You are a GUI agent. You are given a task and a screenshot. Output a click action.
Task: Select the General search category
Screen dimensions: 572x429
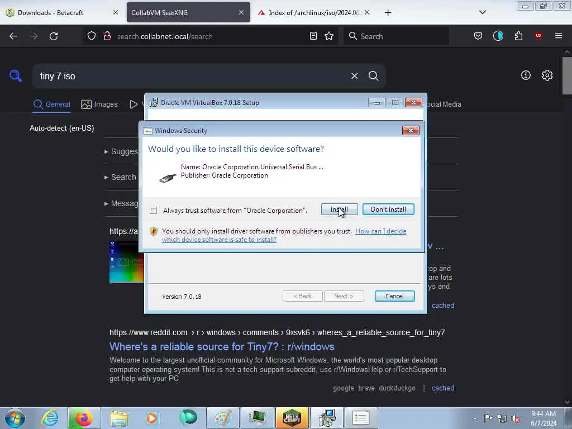(x=51, y=104)
